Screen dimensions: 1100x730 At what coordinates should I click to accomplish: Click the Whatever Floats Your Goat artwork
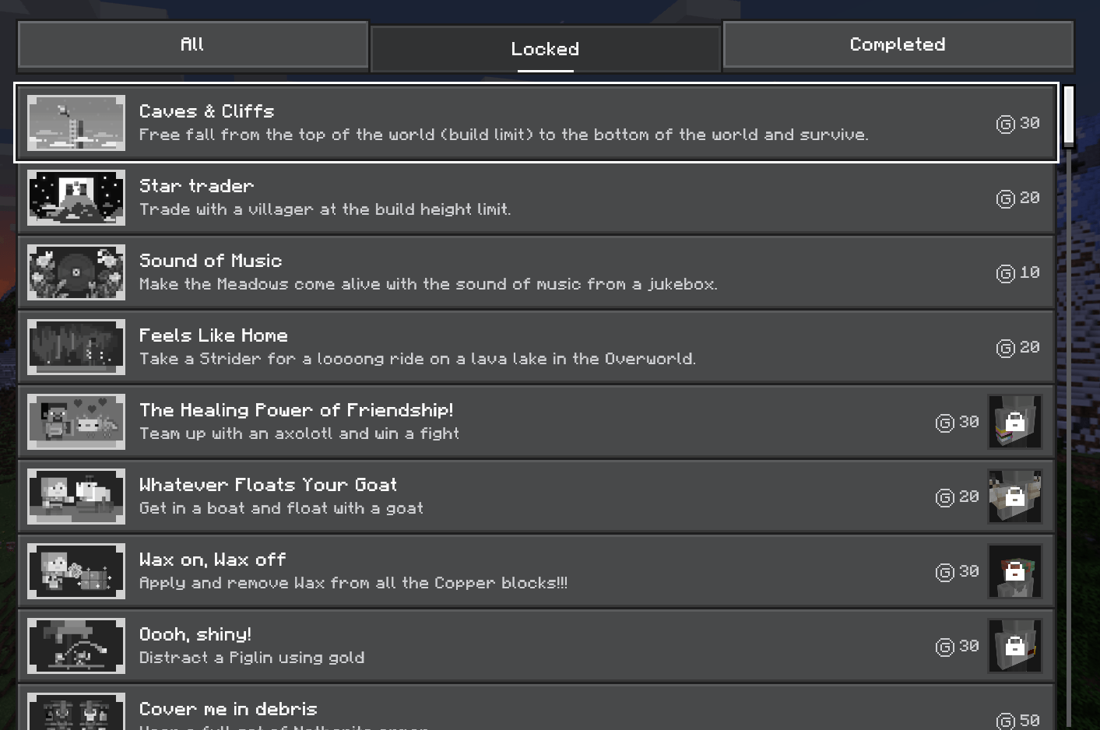coord(76,497)
